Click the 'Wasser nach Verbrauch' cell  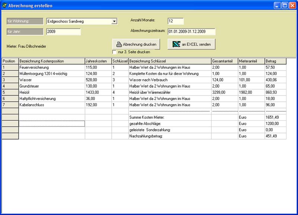point(170,80)
